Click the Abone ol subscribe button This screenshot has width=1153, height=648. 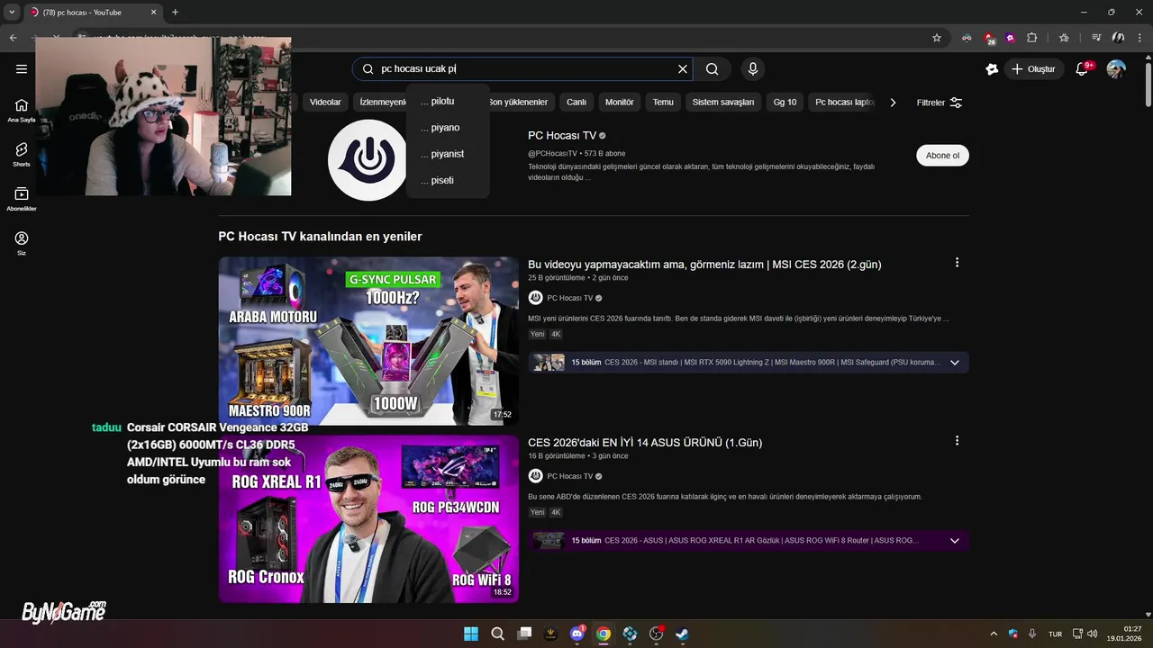pos(942,156)
